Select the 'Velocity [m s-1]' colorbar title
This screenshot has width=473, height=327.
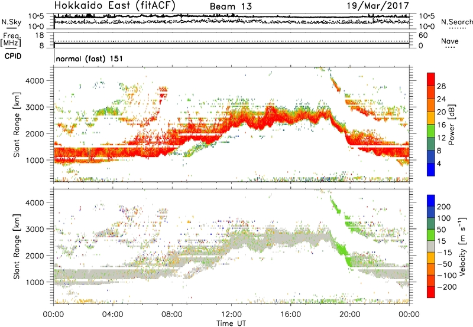click(462, 246)
